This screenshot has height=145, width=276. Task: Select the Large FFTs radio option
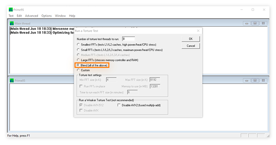(x=78, y=60)
